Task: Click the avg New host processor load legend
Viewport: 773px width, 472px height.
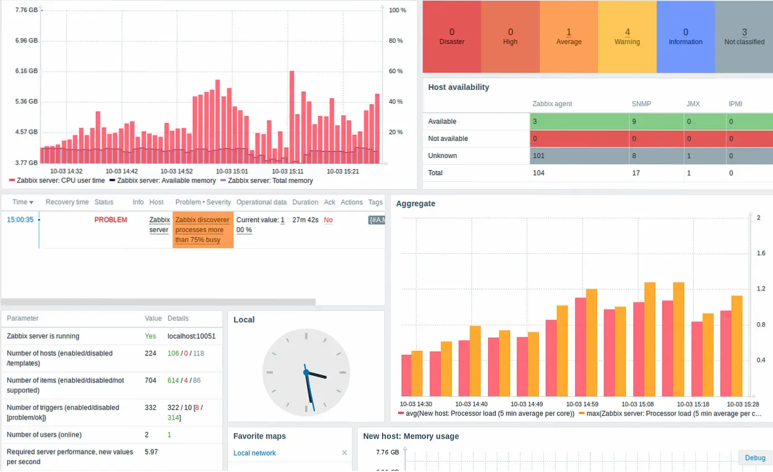Action: coord(486,414)
